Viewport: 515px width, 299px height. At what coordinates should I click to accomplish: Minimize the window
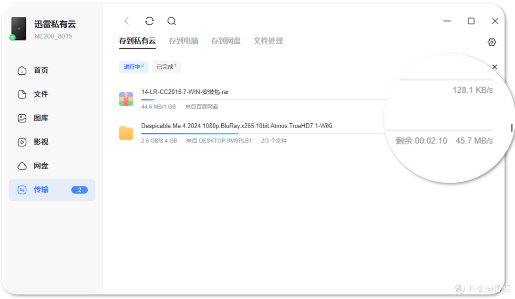tap(447, 21)
